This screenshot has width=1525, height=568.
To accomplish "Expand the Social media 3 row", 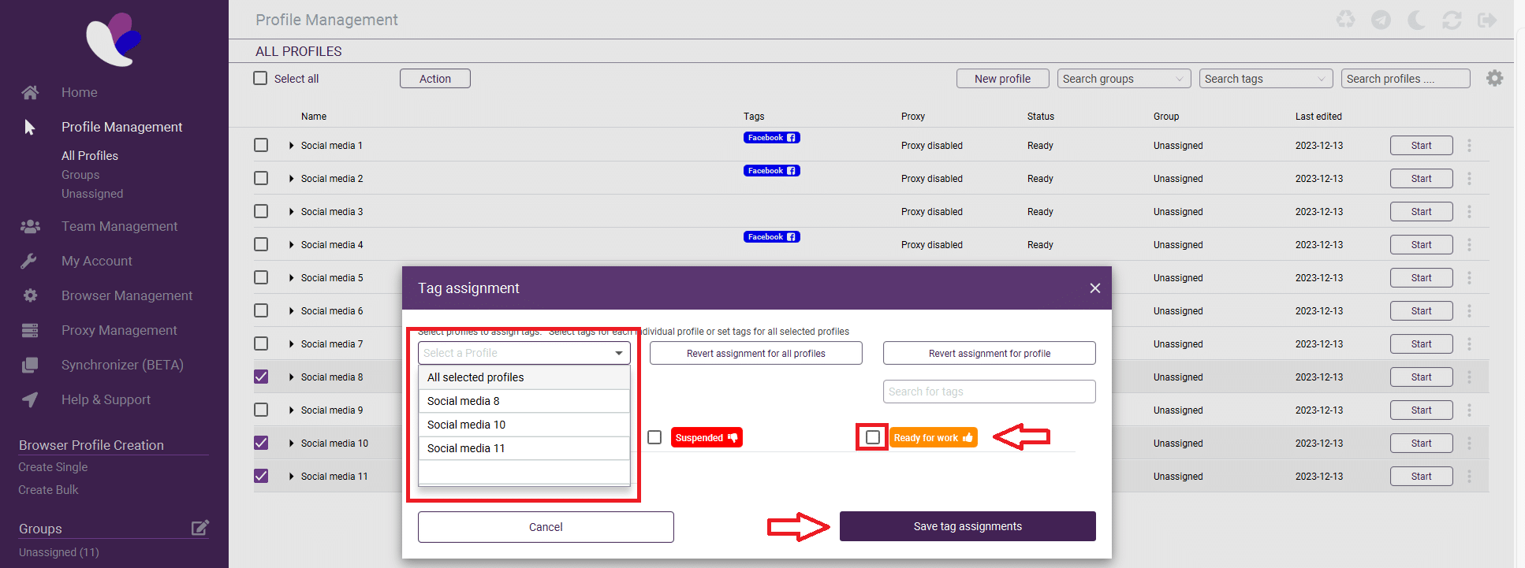I will [292, 212].
